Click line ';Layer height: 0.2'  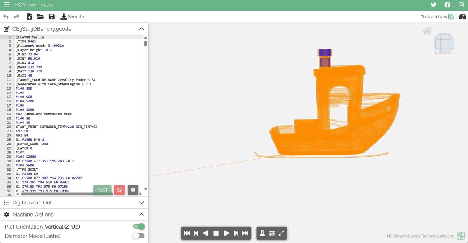pos(34,50)
